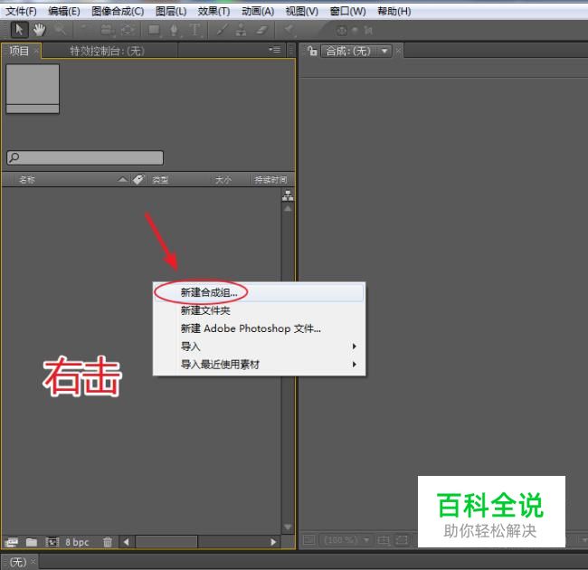The image size is (588, 570).
Task: Open the 效果(T) menu
Action: [x=213, y=11]
